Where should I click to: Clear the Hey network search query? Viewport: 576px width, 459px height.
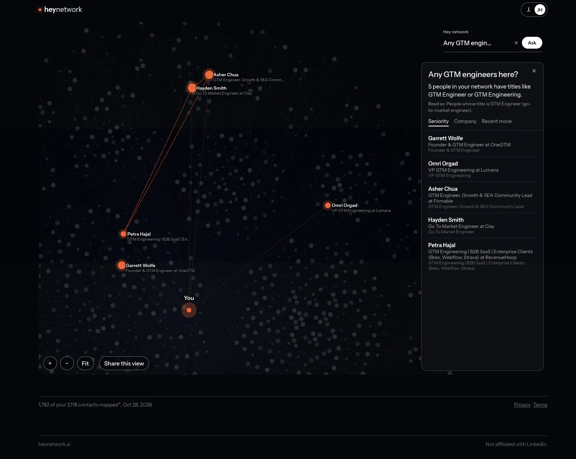coord(516,43)
